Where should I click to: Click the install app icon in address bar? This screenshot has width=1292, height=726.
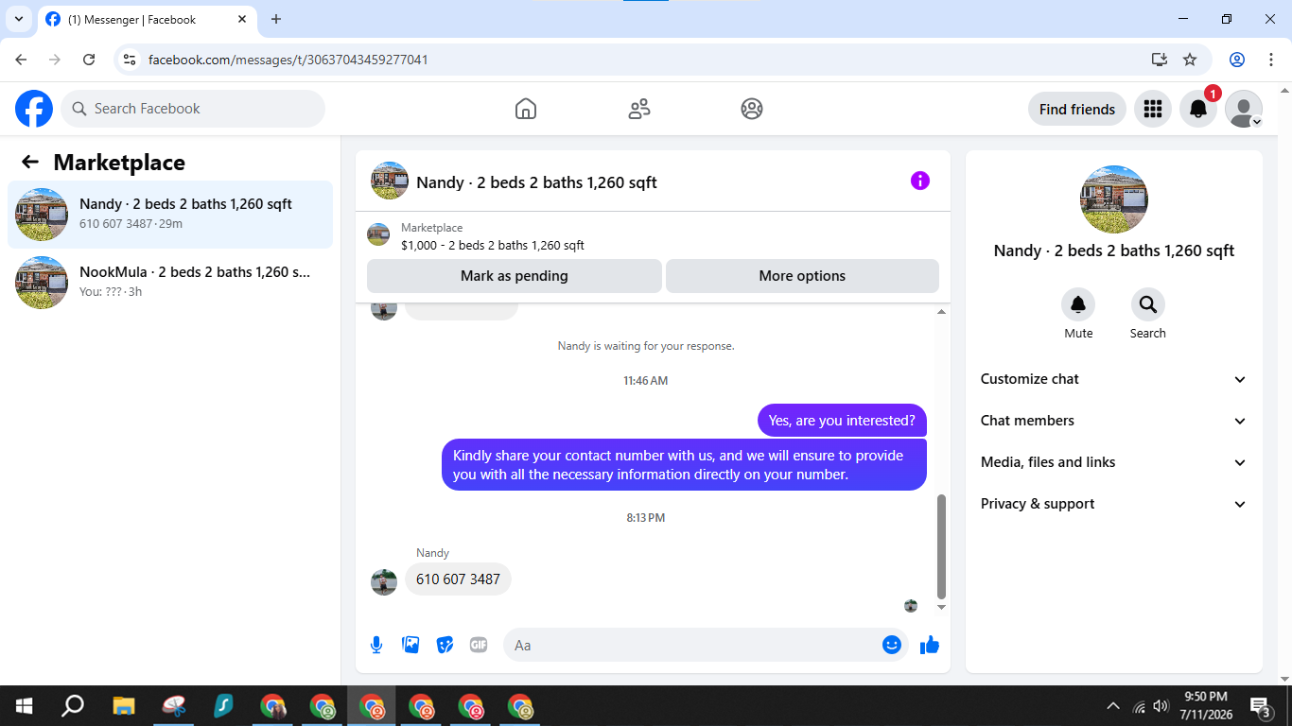tap(1160, 60)
